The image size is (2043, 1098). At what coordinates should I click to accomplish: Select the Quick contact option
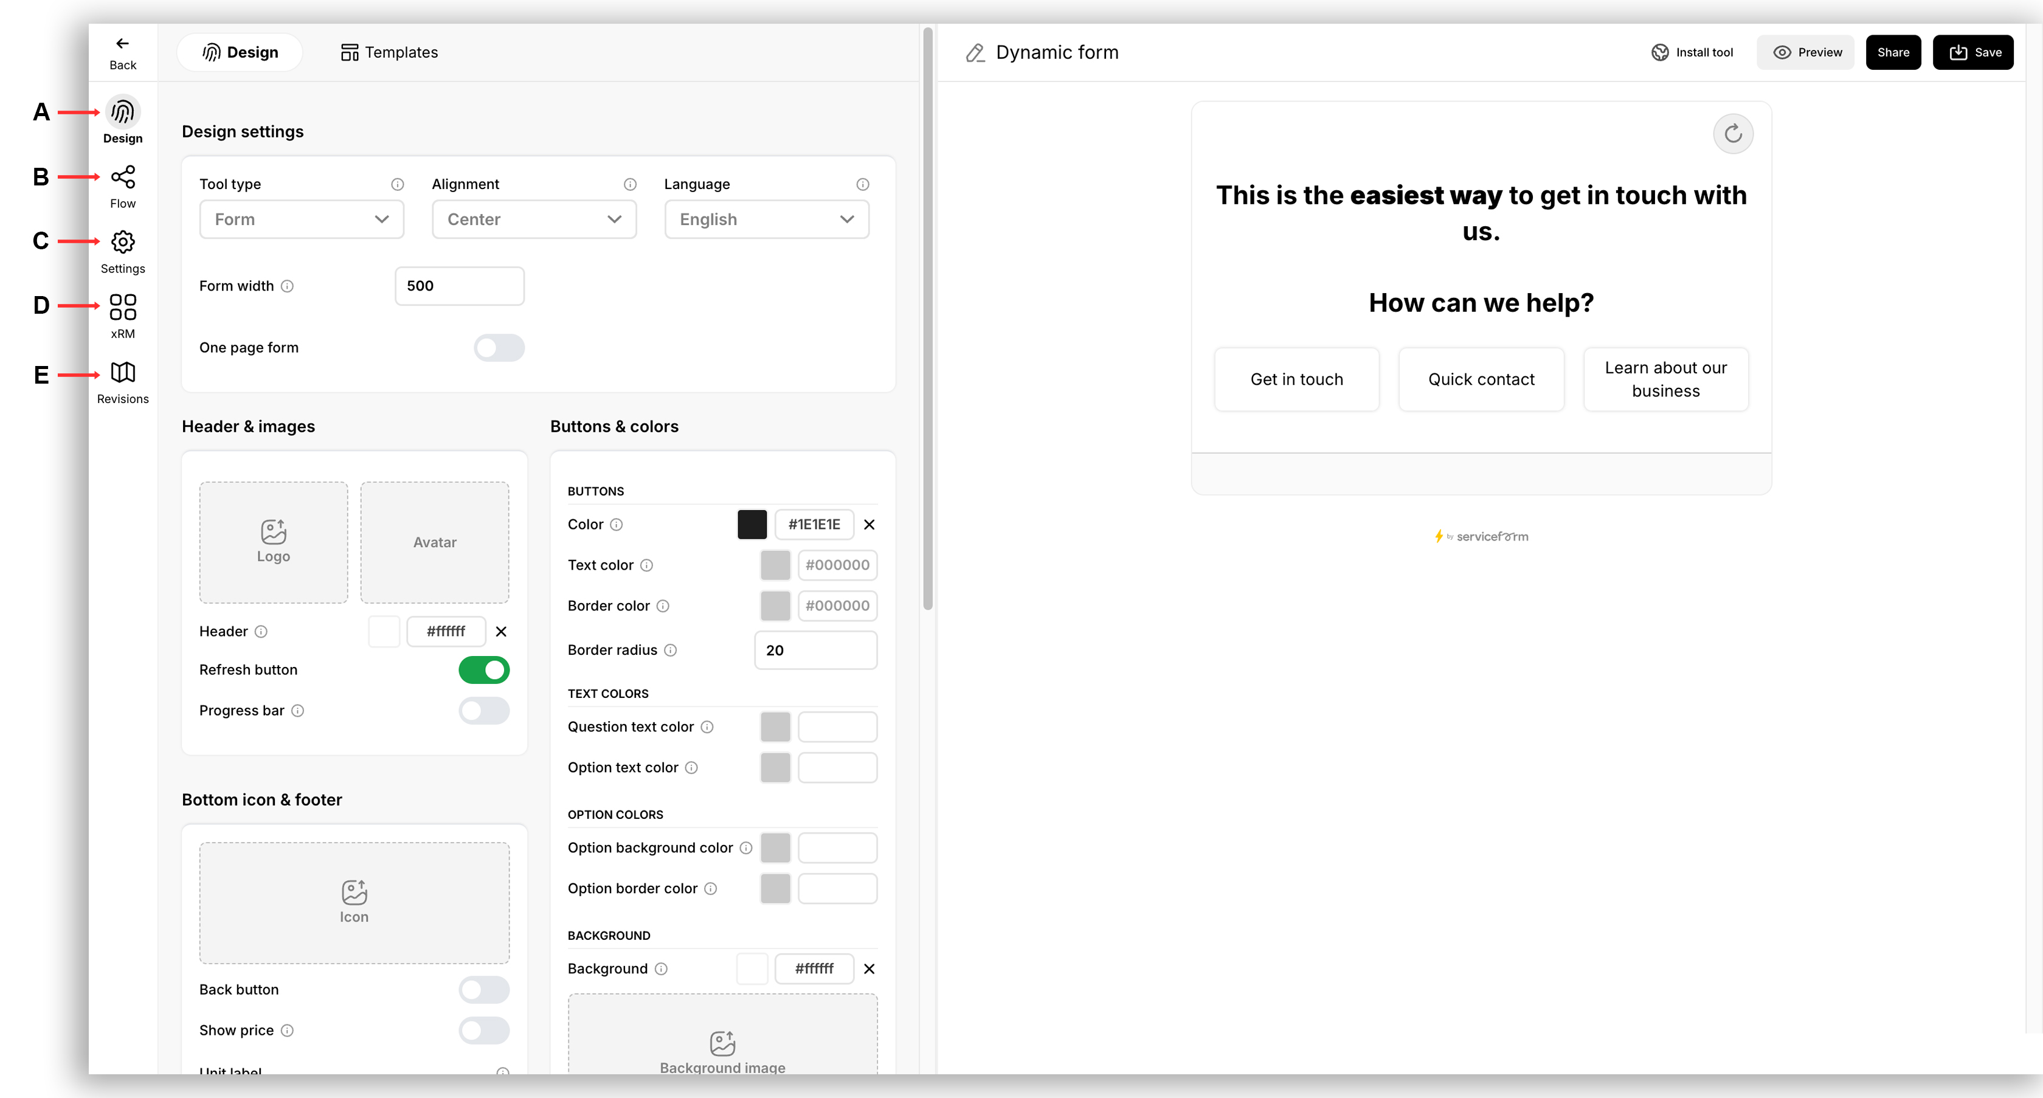[1481, 380]
